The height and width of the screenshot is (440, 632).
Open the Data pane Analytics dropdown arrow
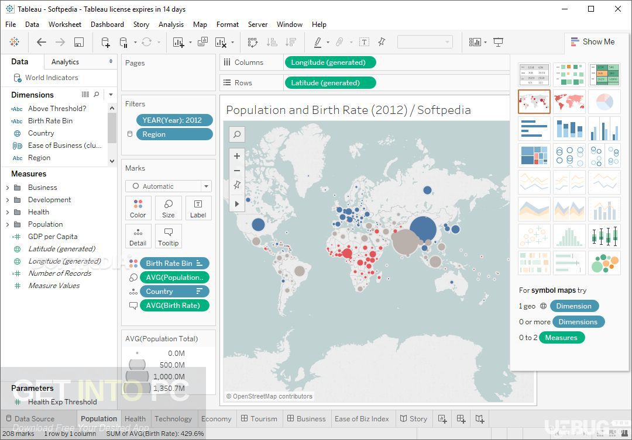[111, 61]
